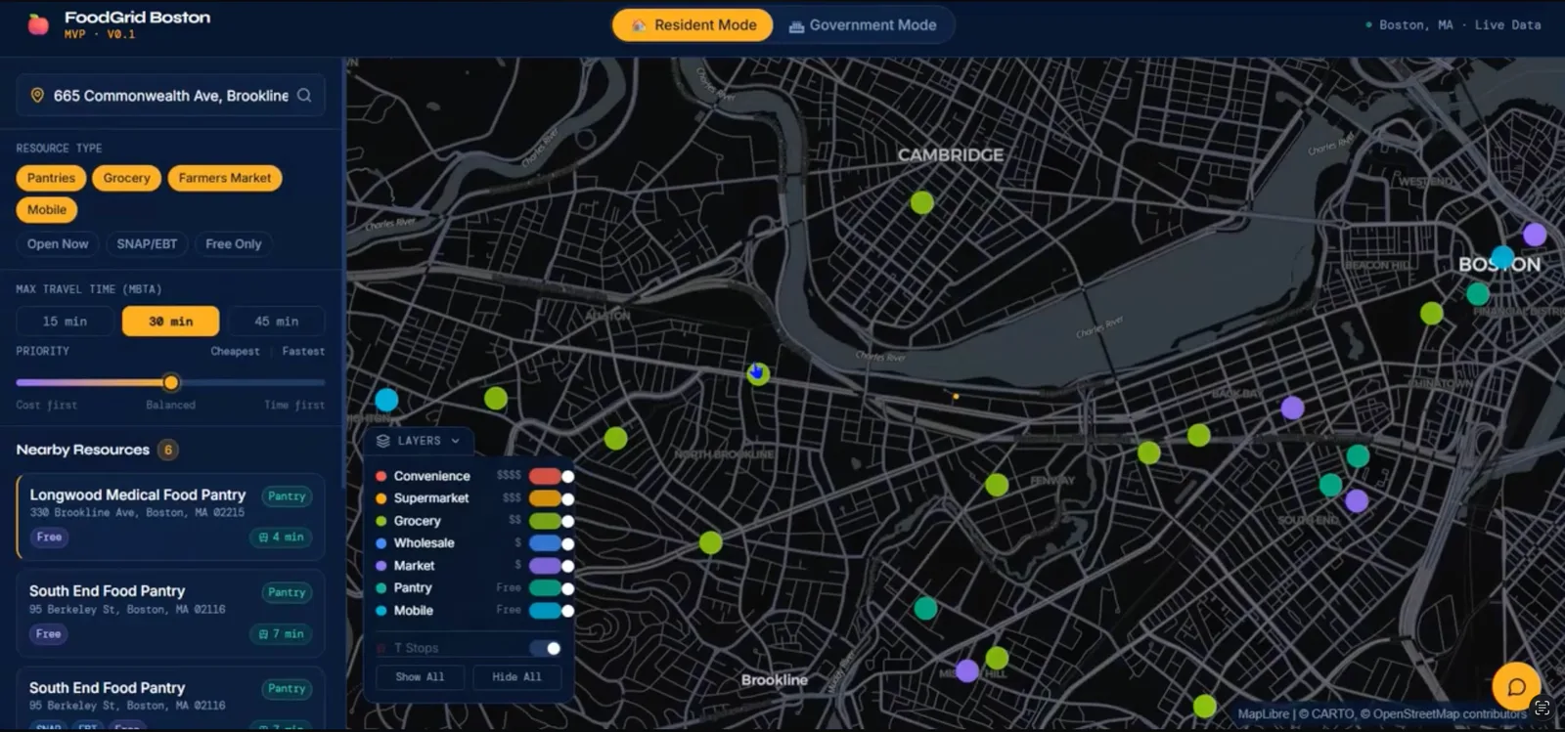This screenshot has height=732, width=1565.
Task: Toggle the Wholesale layer switch
Action: point(552,543)
